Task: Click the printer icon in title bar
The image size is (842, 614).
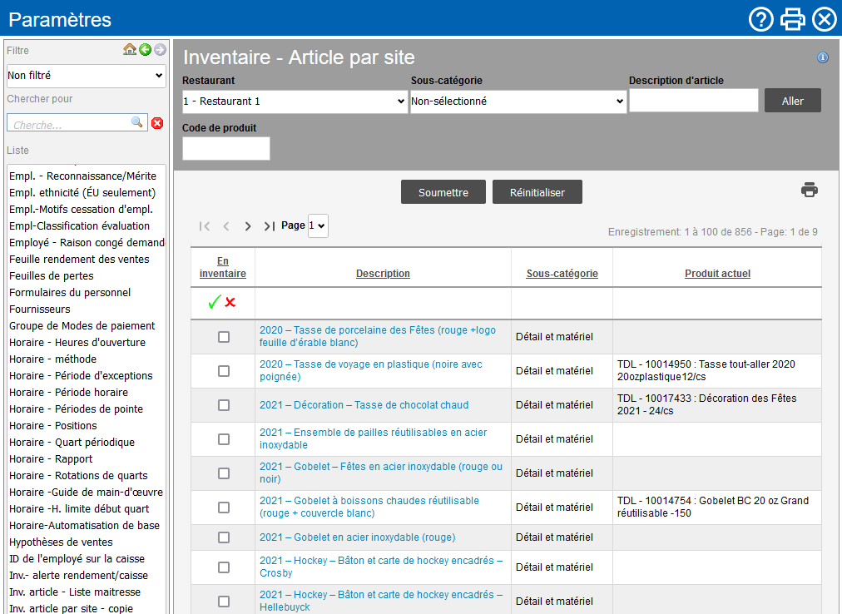Action: tap(792, 19)
